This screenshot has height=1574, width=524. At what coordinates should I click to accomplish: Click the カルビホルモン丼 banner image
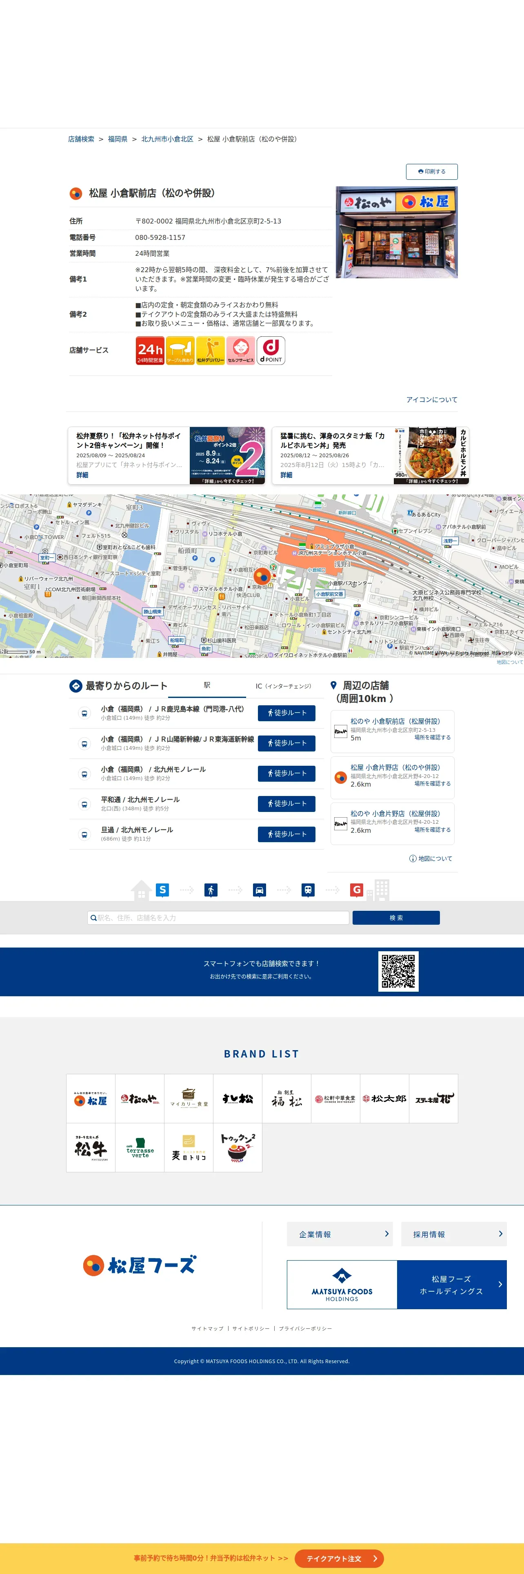pyautogui.click(x=431, y=456)
